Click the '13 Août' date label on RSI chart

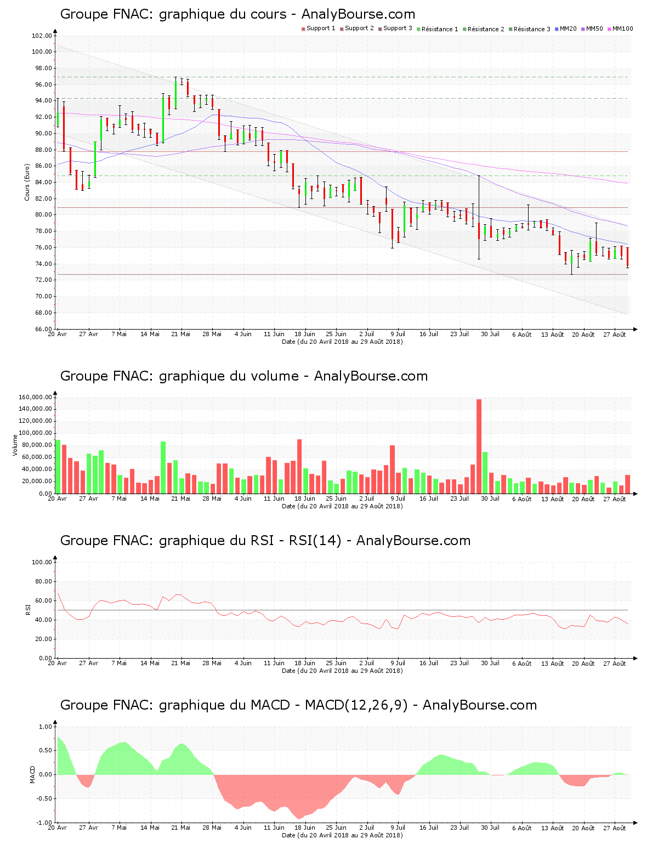553,664
